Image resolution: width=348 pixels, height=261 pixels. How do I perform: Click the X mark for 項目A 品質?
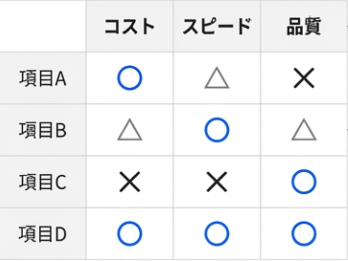click(x=304, y=78)
